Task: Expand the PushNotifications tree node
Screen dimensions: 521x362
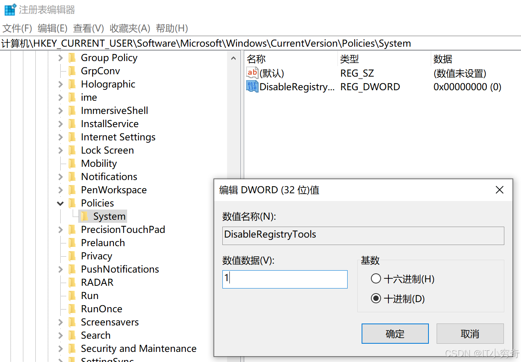Action: (60, 269)
